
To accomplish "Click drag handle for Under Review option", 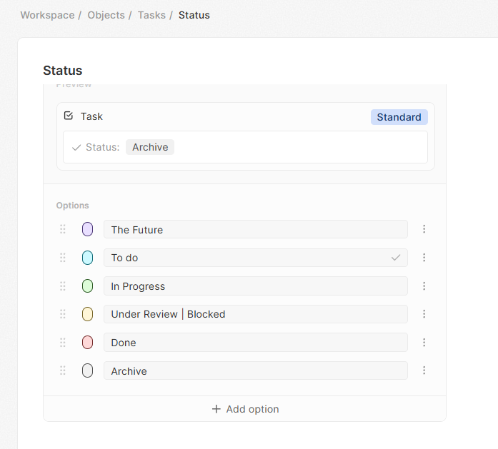I will click(x=63, y=314).
